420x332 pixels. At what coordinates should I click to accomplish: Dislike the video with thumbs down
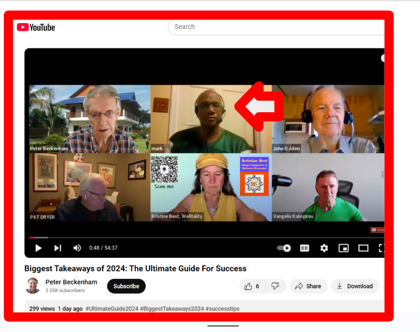tap(276, 286)
